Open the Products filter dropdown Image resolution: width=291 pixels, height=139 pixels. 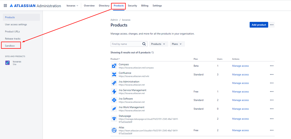[x=158, y=44]
